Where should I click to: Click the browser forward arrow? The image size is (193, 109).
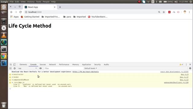[16, 12]
